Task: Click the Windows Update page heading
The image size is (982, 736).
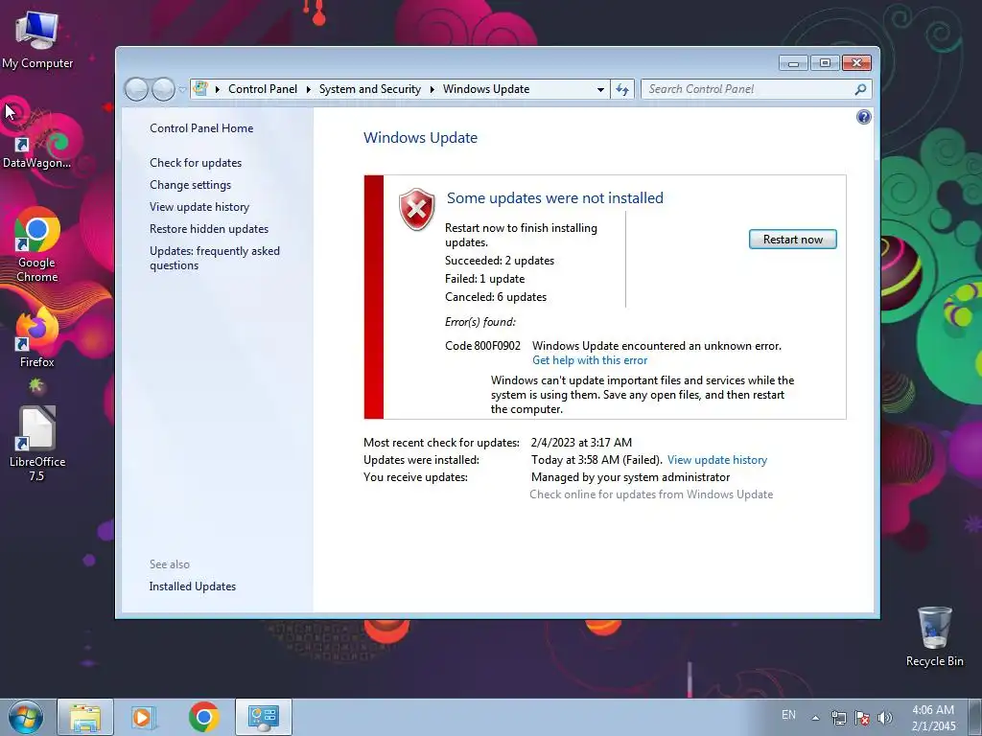Action: 420,138
